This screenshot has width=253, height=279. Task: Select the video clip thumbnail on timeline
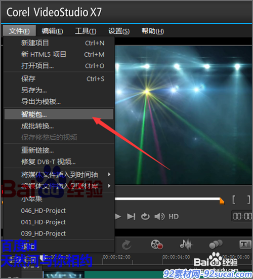(64, 274)
